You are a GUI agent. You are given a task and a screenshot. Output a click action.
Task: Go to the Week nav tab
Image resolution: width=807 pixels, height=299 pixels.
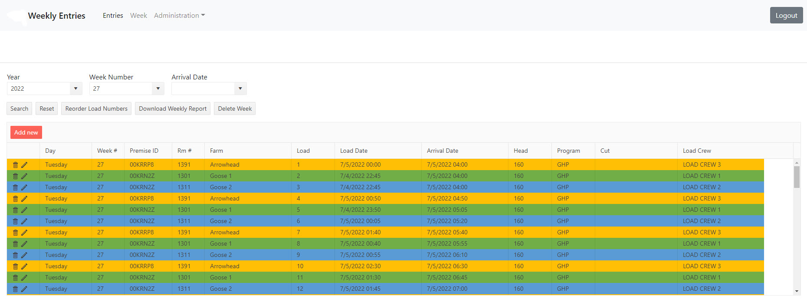[x=138, y=16]
